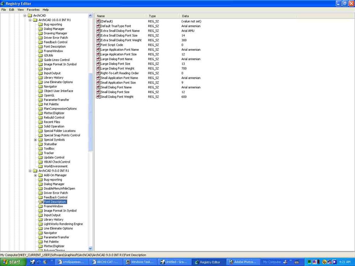Click the WorkEnvironment folder icon

40,166
